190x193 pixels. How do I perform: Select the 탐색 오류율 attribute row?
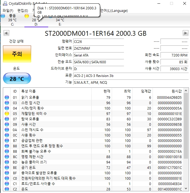(x=93, y=119)
